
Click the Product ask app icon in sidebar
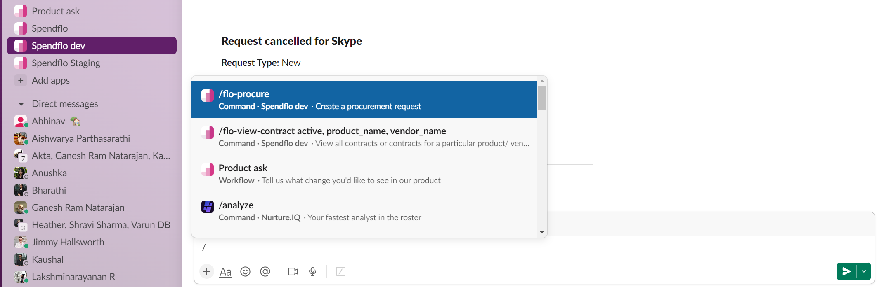tap(21, 11)
